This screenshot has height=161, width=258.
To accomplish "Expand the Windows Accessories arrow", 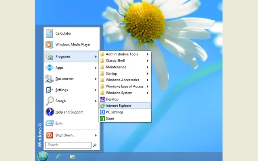I will [148, 80].
